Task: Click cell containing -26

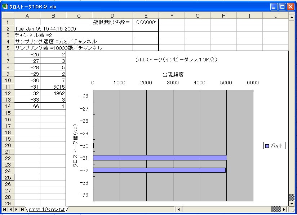Action: [x=27, y=55]
